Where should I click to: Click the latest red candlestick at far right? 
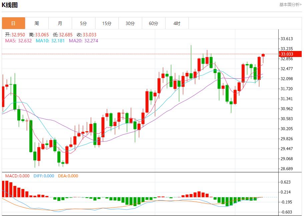coord(263,55)
